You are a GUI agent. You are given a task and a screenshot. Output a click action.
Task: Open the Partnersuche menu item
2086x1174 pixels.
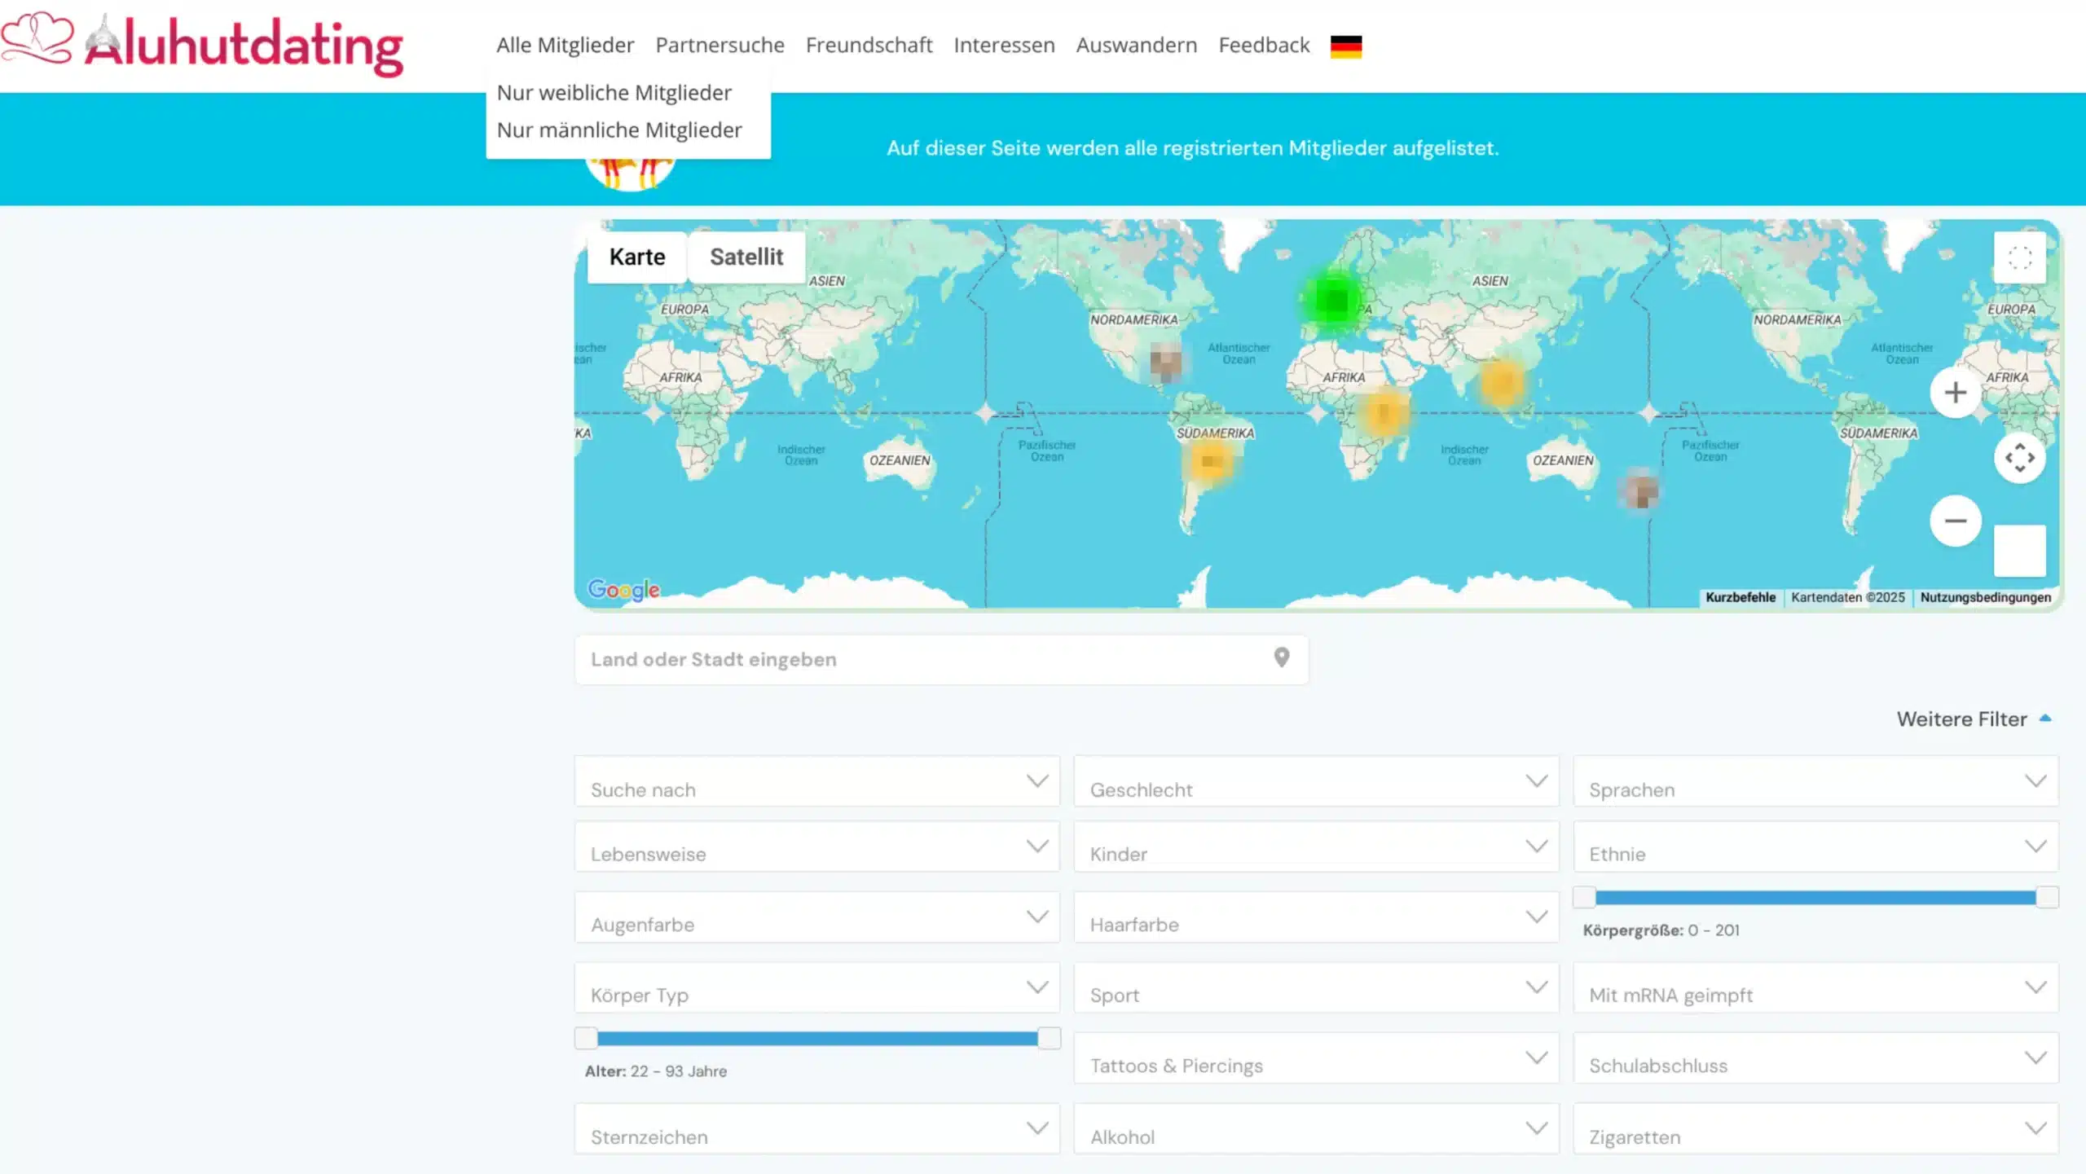(x=720, y=46)
